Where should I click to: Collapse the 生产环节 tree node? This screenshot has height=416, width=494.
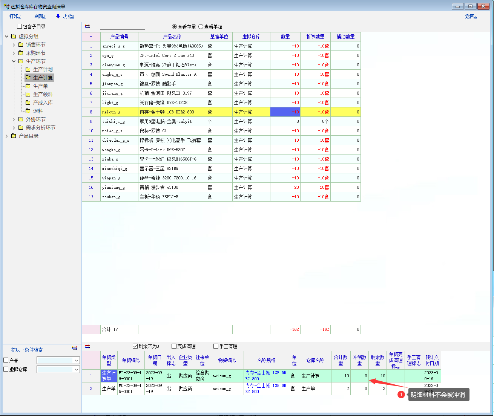click(14, 61)
